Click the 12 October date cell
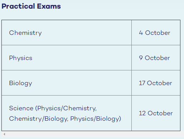The image size is (184, 139). (x=156, y=113)
